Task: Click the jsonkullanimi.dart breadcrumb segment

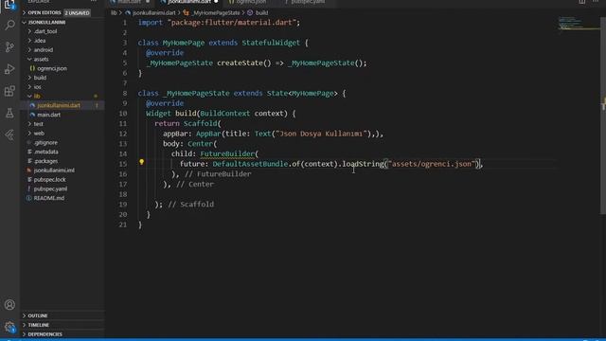Action: coord(153,12)
